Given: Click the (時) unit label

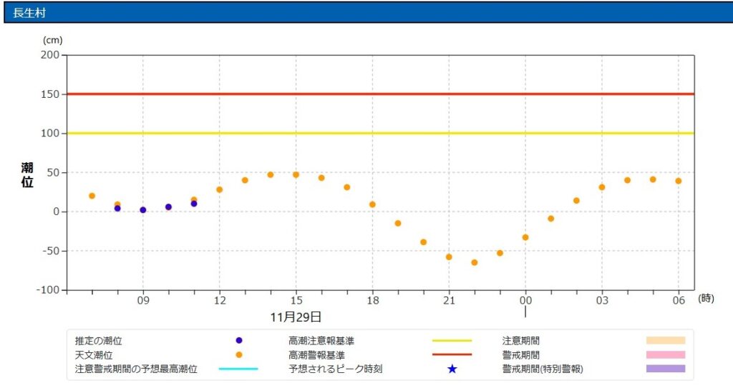Looking at the screenshot, I should point(706,299).
